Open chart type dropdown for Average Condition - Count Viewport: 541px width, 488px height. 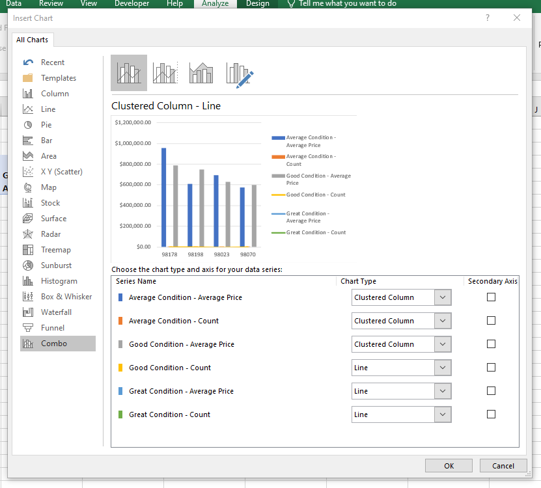(442, 321)
